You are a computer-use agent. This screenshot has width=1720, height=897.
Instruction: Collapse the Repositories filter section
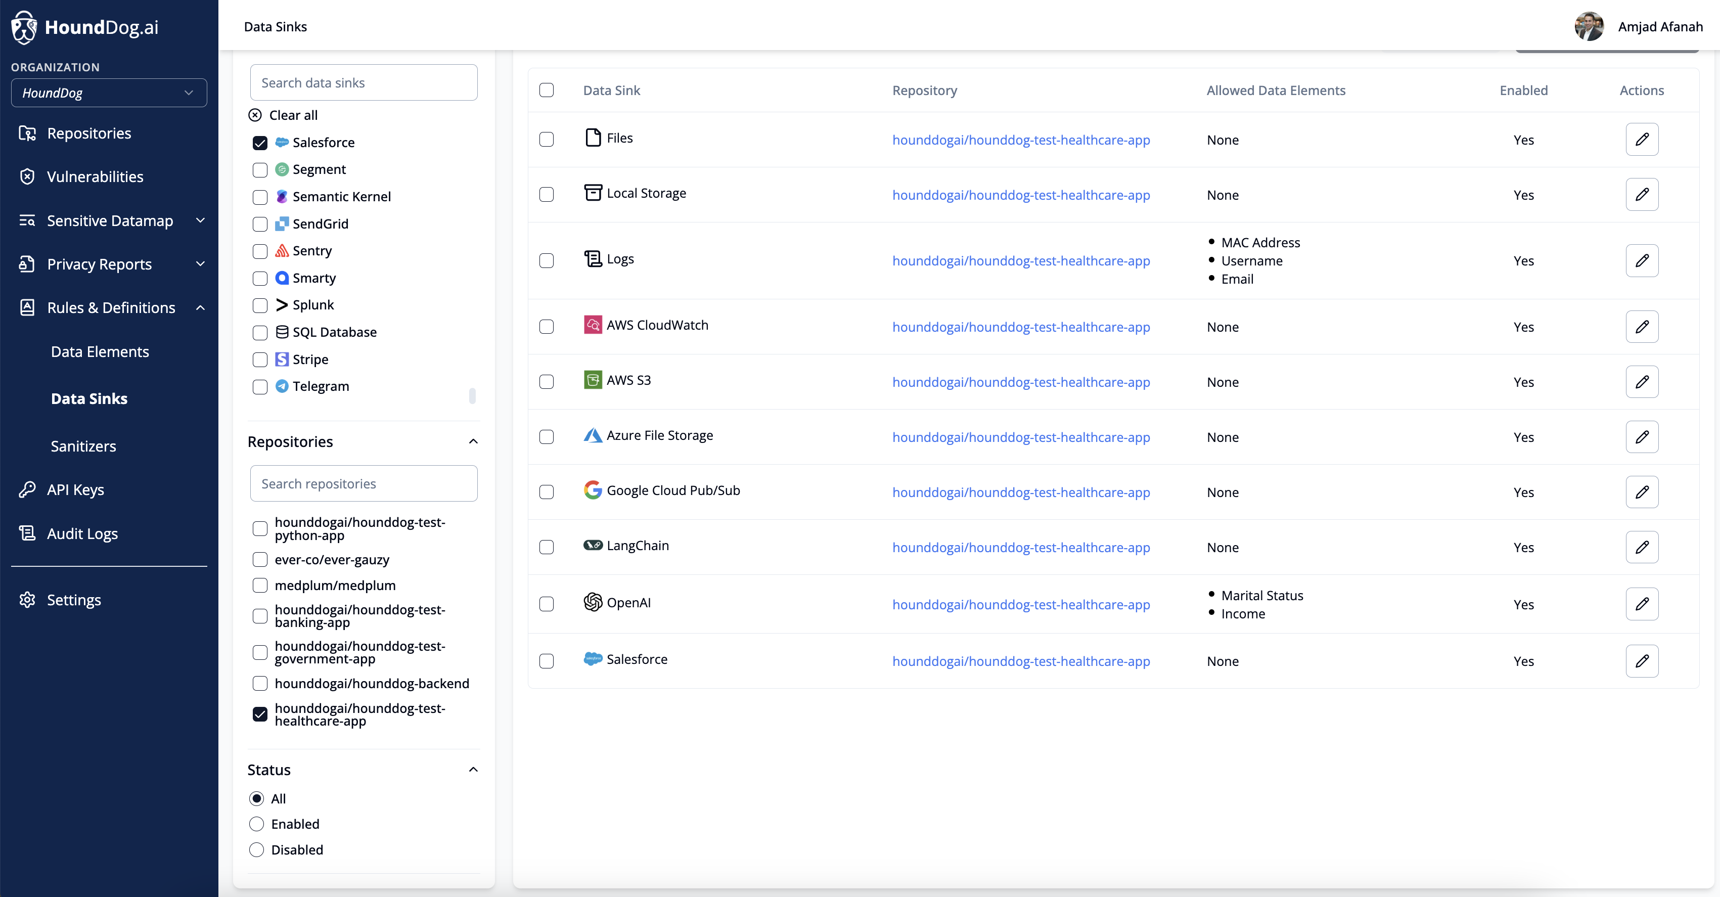tap(473, 441)
